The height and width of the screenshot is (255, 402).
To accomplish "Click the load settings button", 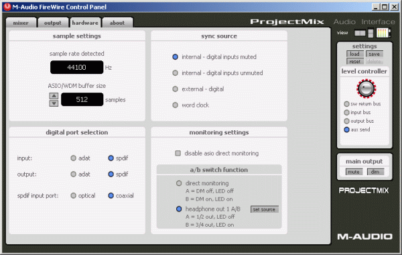I will point(355,54).
